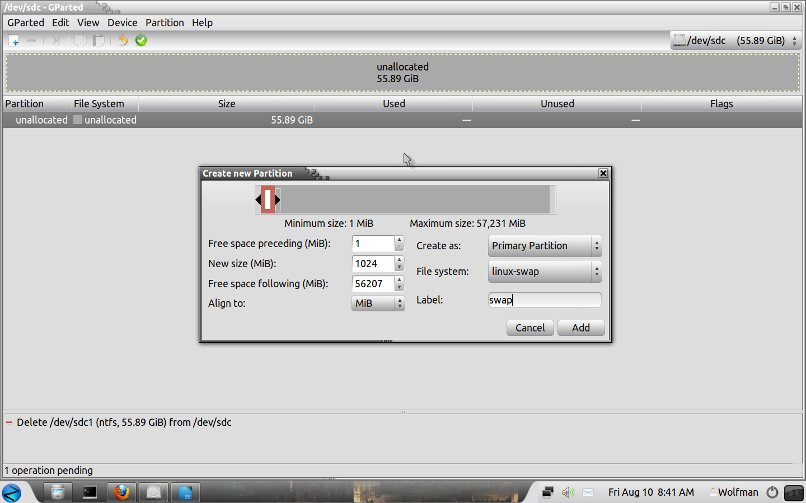This screenshot has height=503, width=806.
Task: Click the Label text field
Action: point(544,300)
